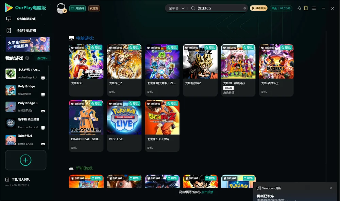Open 游戏库> link
Viewport: 340px width, 201px height.
click(x=42, y=58)
